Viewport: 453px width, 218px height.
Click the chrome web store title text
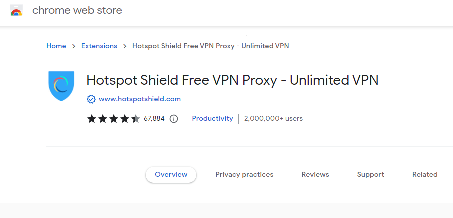[77, 10]
